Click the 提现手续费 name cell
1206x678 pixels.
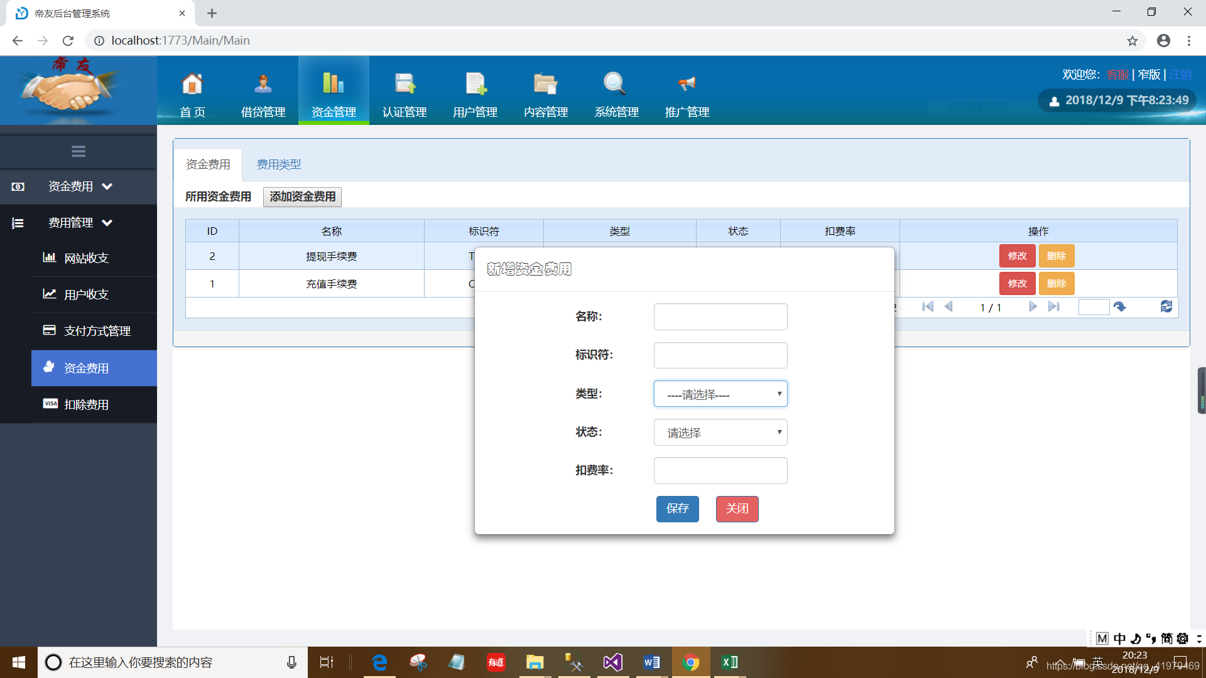coord(332,256)
